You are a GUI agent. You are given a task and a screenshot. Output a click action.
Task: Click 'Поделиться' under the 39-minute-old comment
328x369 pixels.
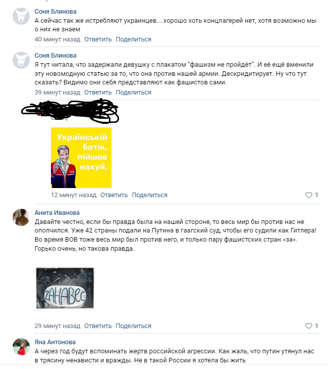[x=133, y=93]
